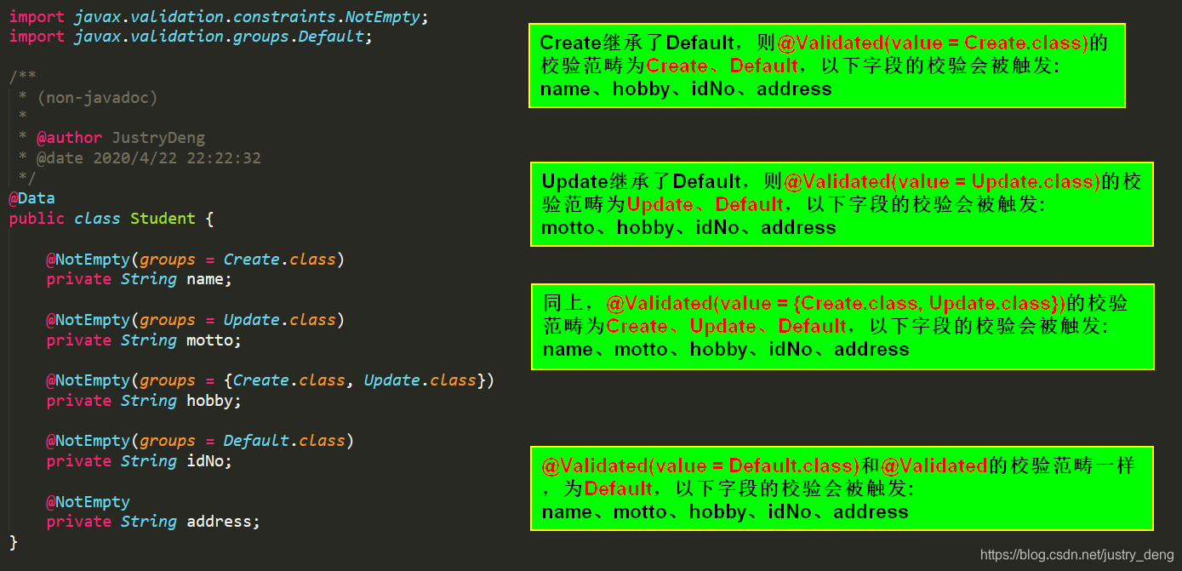1182x571 pixels.
Task: Click the '/**' comment opening line
Action: [23, 77]
